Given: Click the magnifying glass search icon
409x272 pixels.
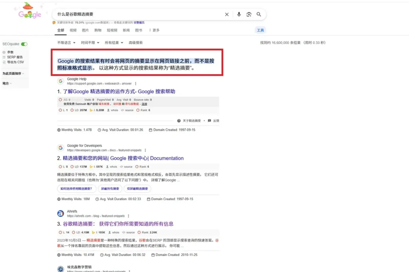Looking at the screenshot, I should (259, 14).
